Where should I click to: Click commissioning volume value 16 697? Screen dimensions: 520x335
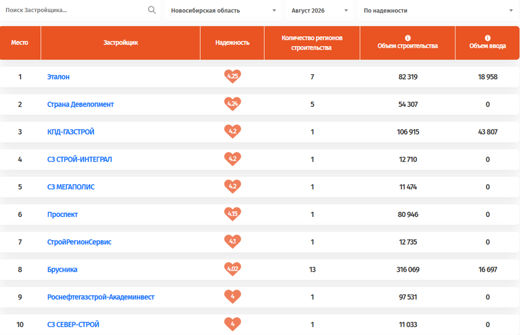coord(488,269)
